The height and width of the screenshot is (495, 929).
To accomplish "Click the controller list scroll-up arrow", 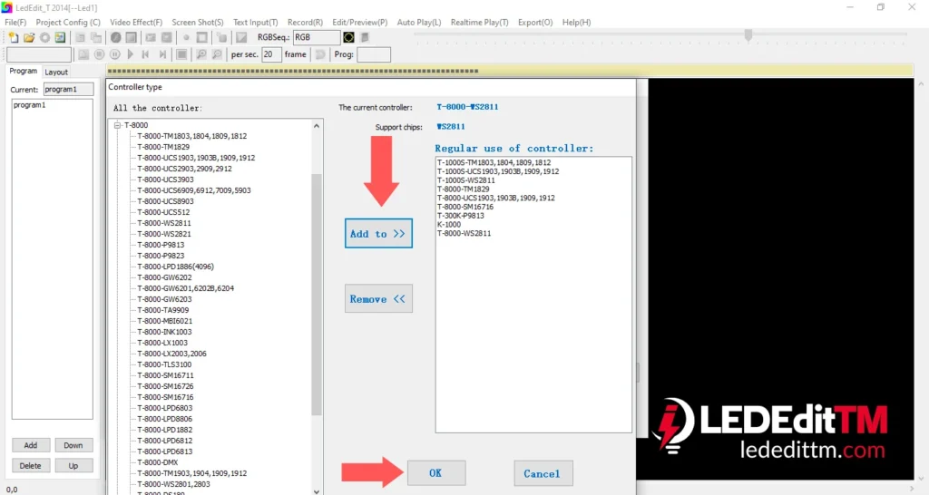I will point(317,125).
